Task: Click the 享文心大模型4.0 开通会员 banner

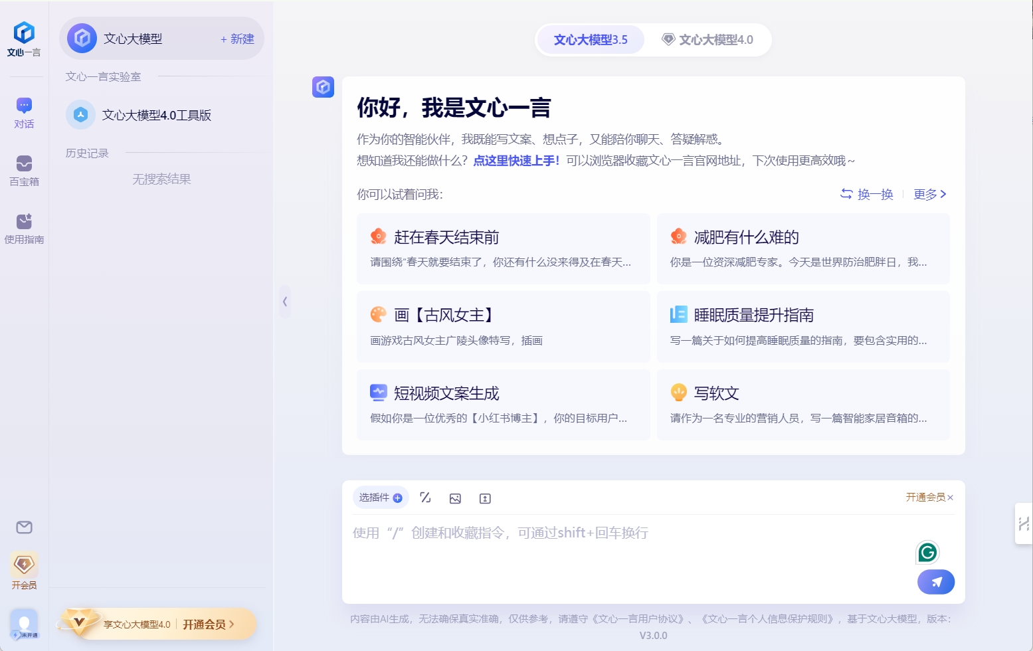Action: (x=157, y=624)
